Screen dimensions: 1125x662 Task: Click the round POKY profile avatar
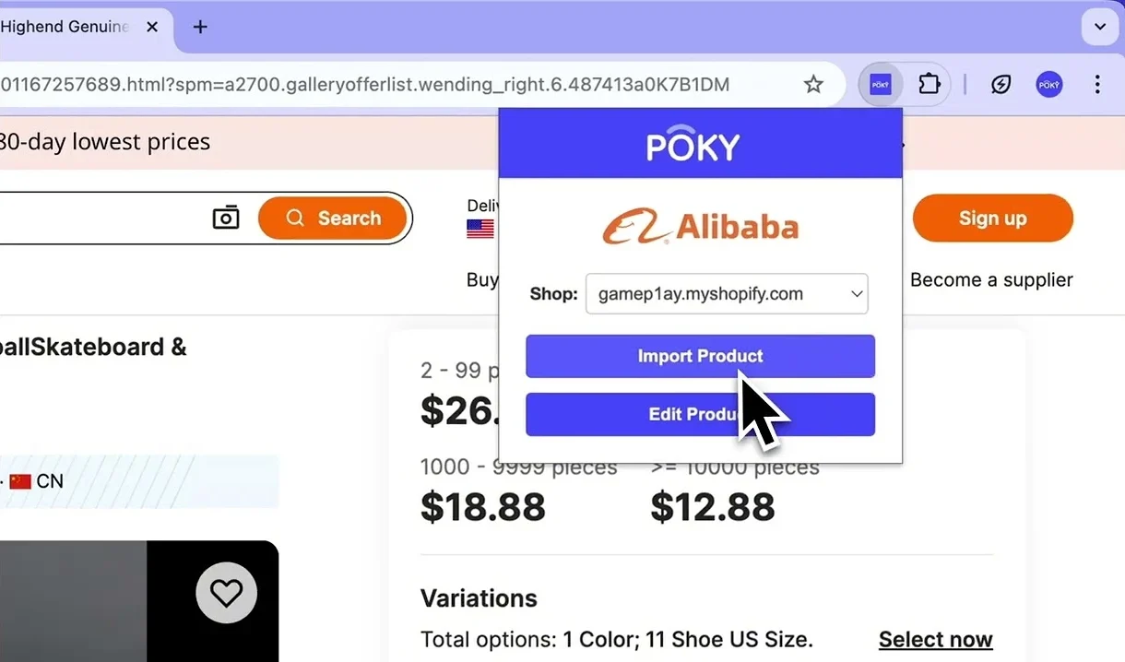point(1049,84)
